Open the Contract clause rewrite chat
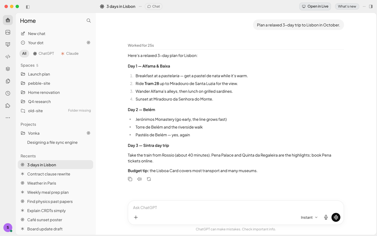The height and width of the screenshot is (236, 377). [x=55, y=174]
